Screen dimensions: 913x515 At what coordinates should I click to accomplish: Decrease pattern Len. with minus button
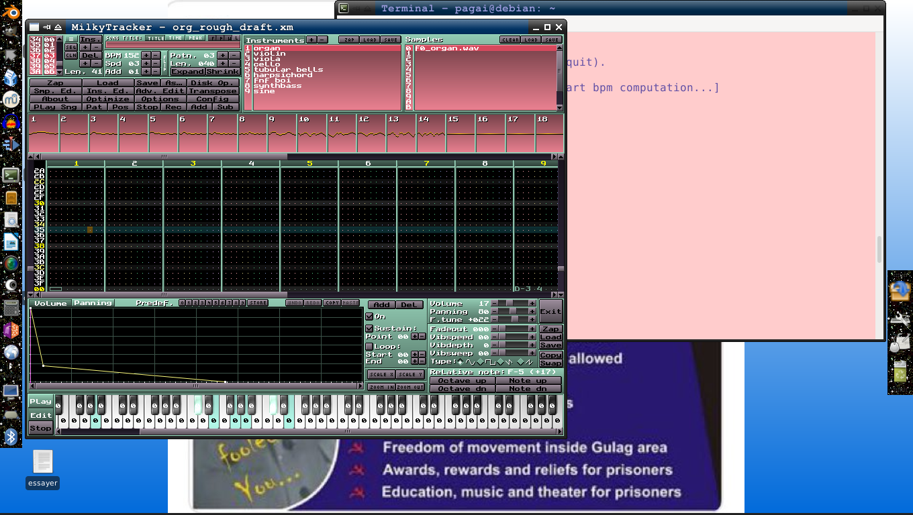tap(234, 63)
